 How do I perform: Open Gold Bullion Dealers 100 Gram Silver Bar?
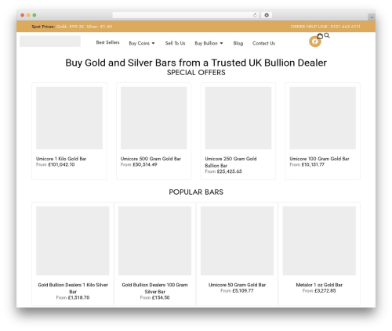(x=154, y=288)
